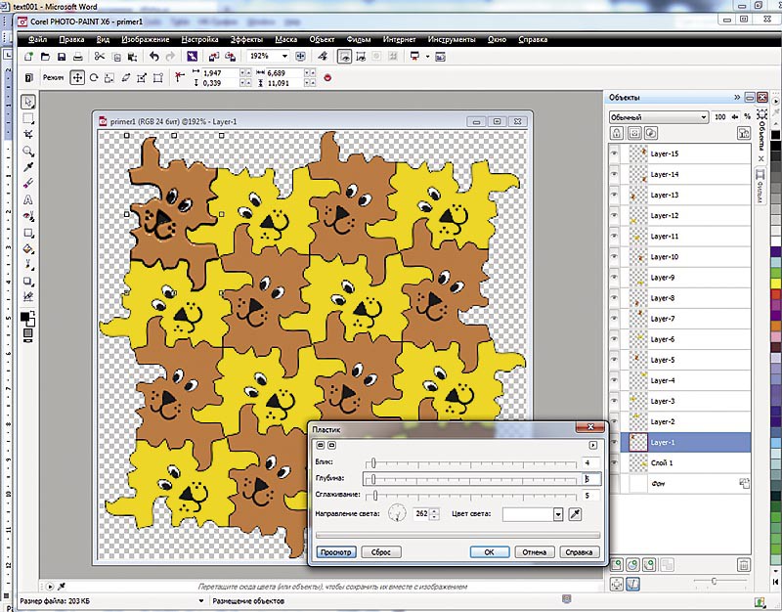Hide Layer-15 using its eye icon

point(615,154)
